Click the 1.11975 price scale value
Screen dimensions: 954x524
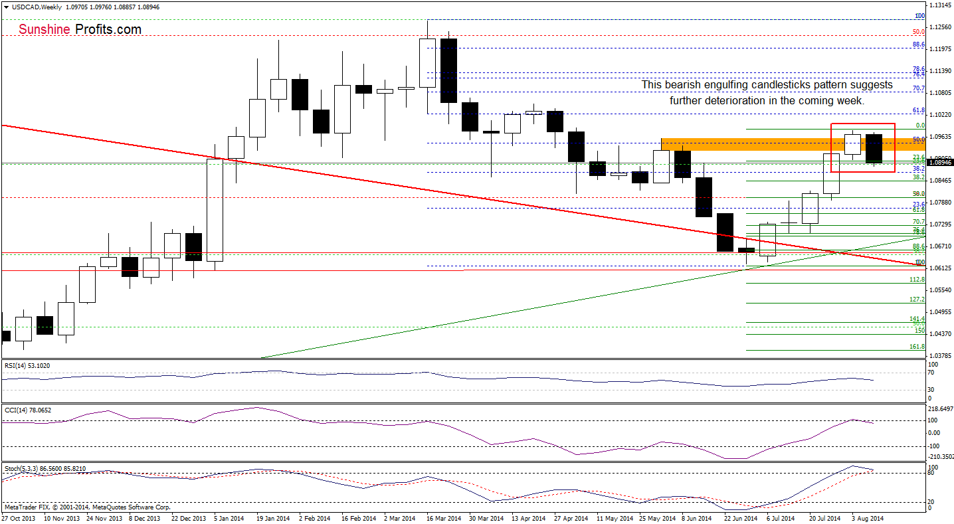[x=941, y=48]
